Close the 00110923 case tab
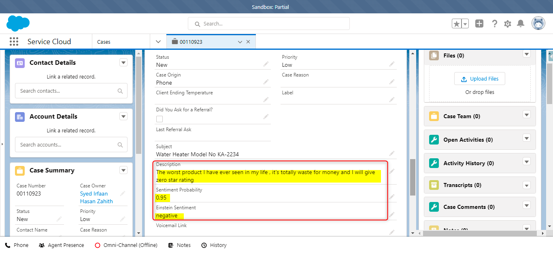This screenshot has width=553, height=253. point(248,42)
